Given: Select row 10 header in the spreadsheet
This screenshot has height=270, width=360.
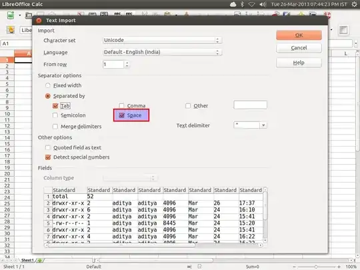Looking at the screenshot, I should click(7, 114).
